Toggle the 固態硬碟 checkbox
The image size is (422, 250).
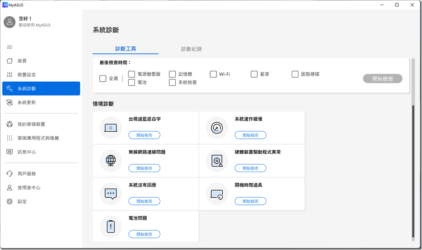(x=295, y=74)
